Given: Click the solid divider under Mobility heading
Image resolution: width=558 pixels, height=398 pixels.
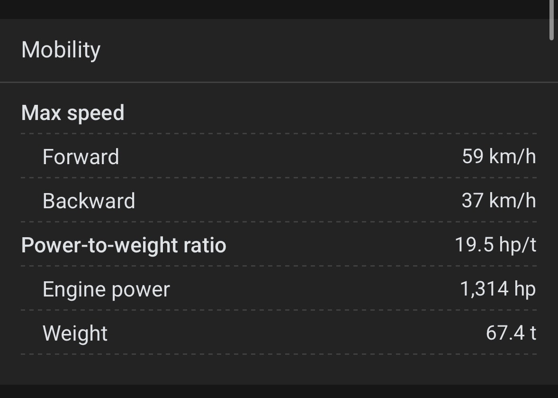Looking at the screenshot, I should (279, 83).
